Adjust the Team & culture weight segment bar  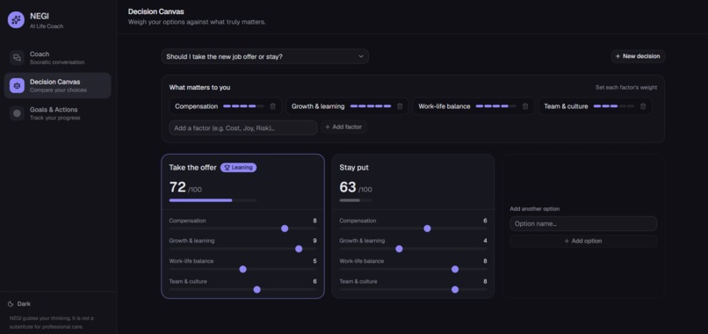[614, 106]
